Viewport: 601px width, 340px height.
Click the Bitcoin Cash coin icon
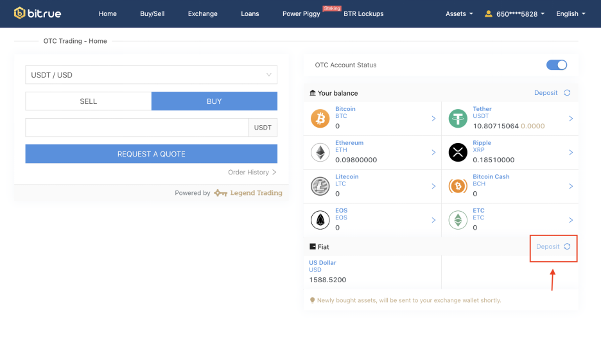pyautogui.click(x=458, y=186)
